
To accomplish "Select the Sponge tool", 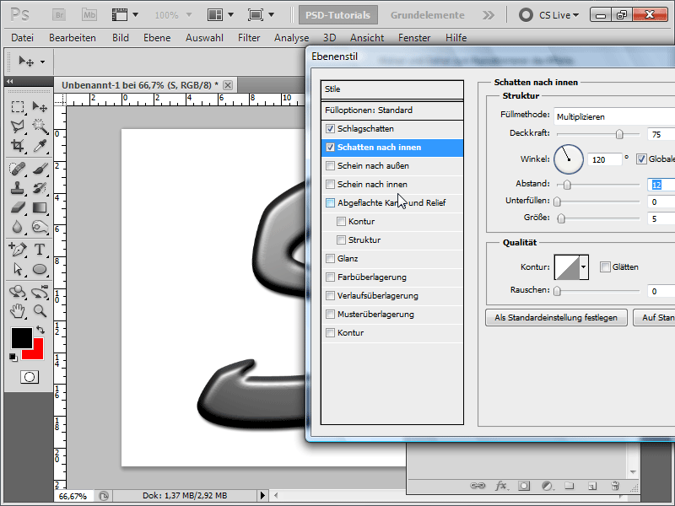I will 40,227.
